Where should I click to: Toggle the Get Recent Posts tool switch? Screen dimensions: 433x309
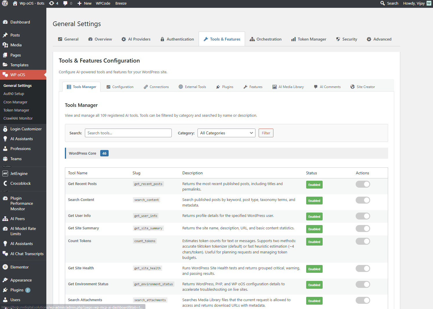[363, 184]
